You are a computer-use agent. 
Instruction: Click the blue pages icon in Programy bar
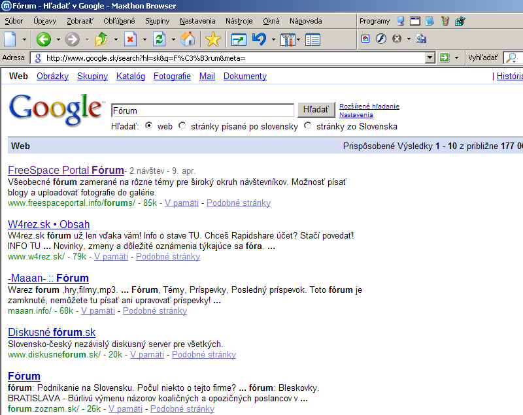coord(430,22)
